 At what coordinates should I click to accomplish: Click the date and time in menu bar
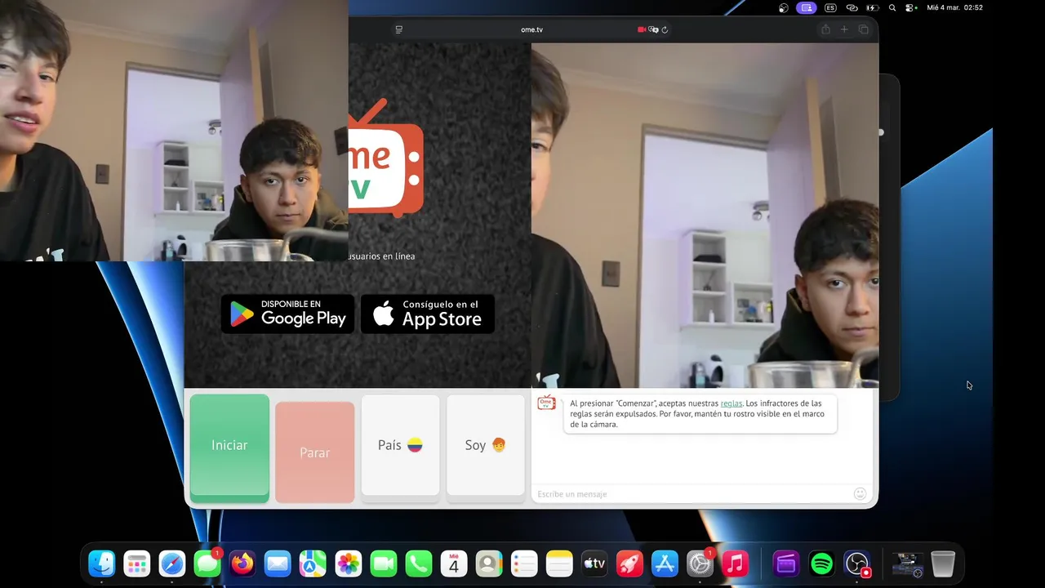pos(954,7)
